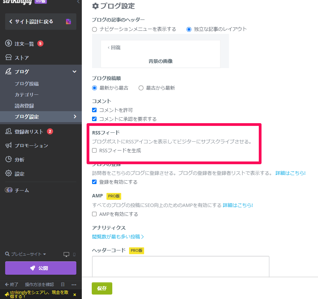Click the preview site magnifier icon
318x299 pixels.
[x=7, y=254]
